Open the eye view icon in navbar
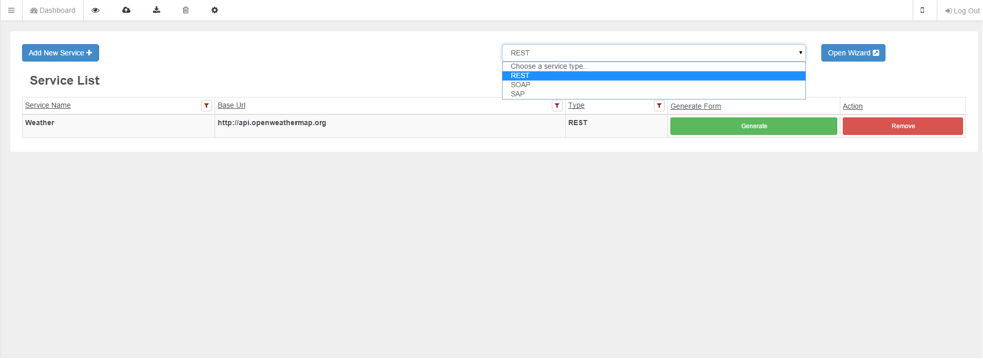The image size is (983, 359). tap(95, 10)
